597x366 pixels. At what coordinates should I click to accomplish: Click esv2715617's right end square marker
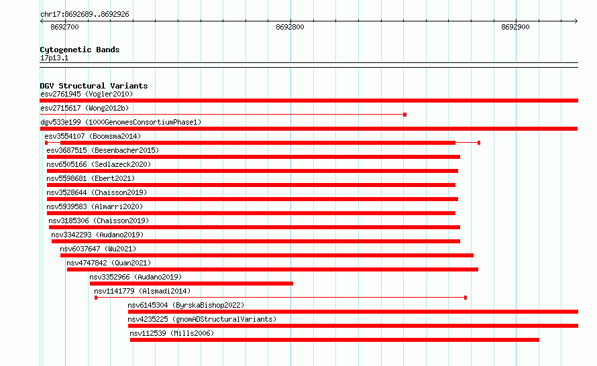click(405, 115)
